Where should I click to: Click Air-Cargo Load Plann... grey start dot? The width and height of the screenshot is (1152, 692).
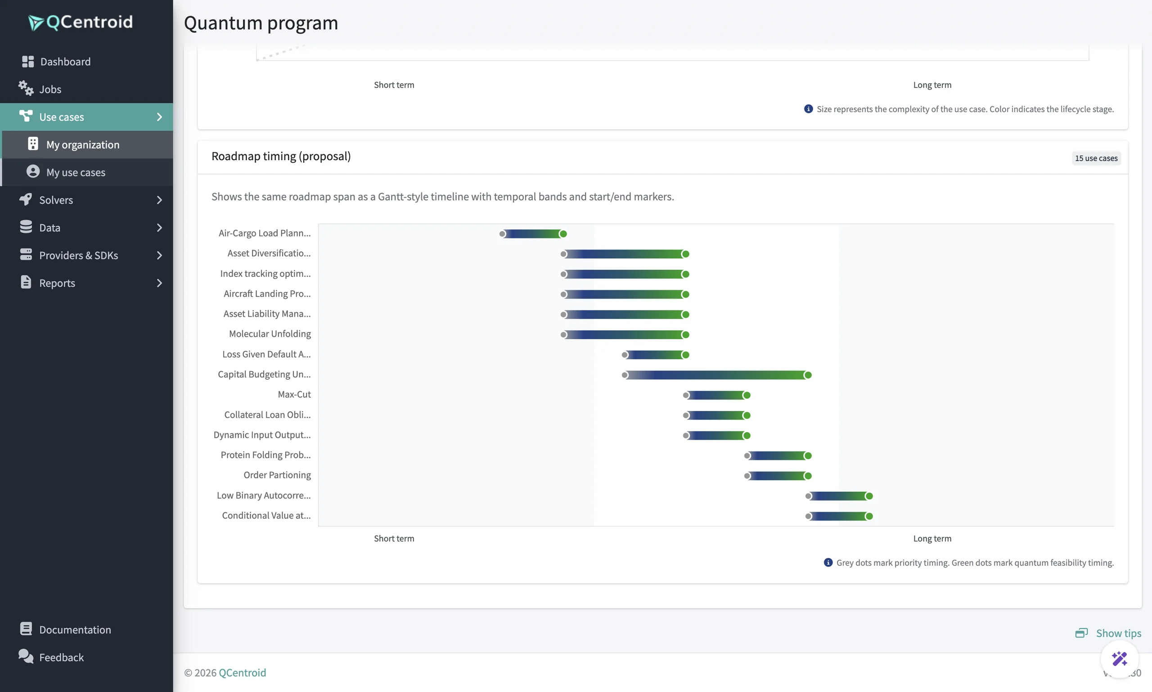click(x=502, y=234)
